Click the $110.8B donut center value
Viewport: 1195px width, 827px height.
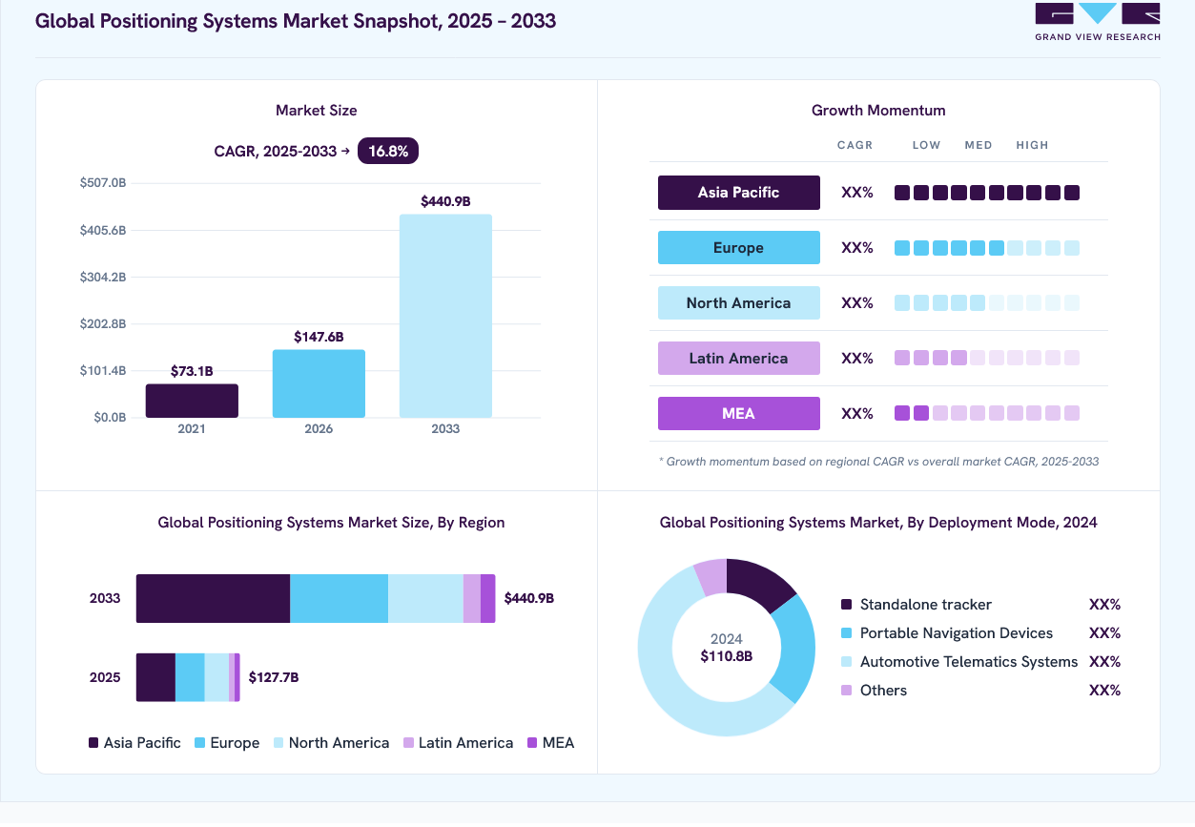pos(727,656)
